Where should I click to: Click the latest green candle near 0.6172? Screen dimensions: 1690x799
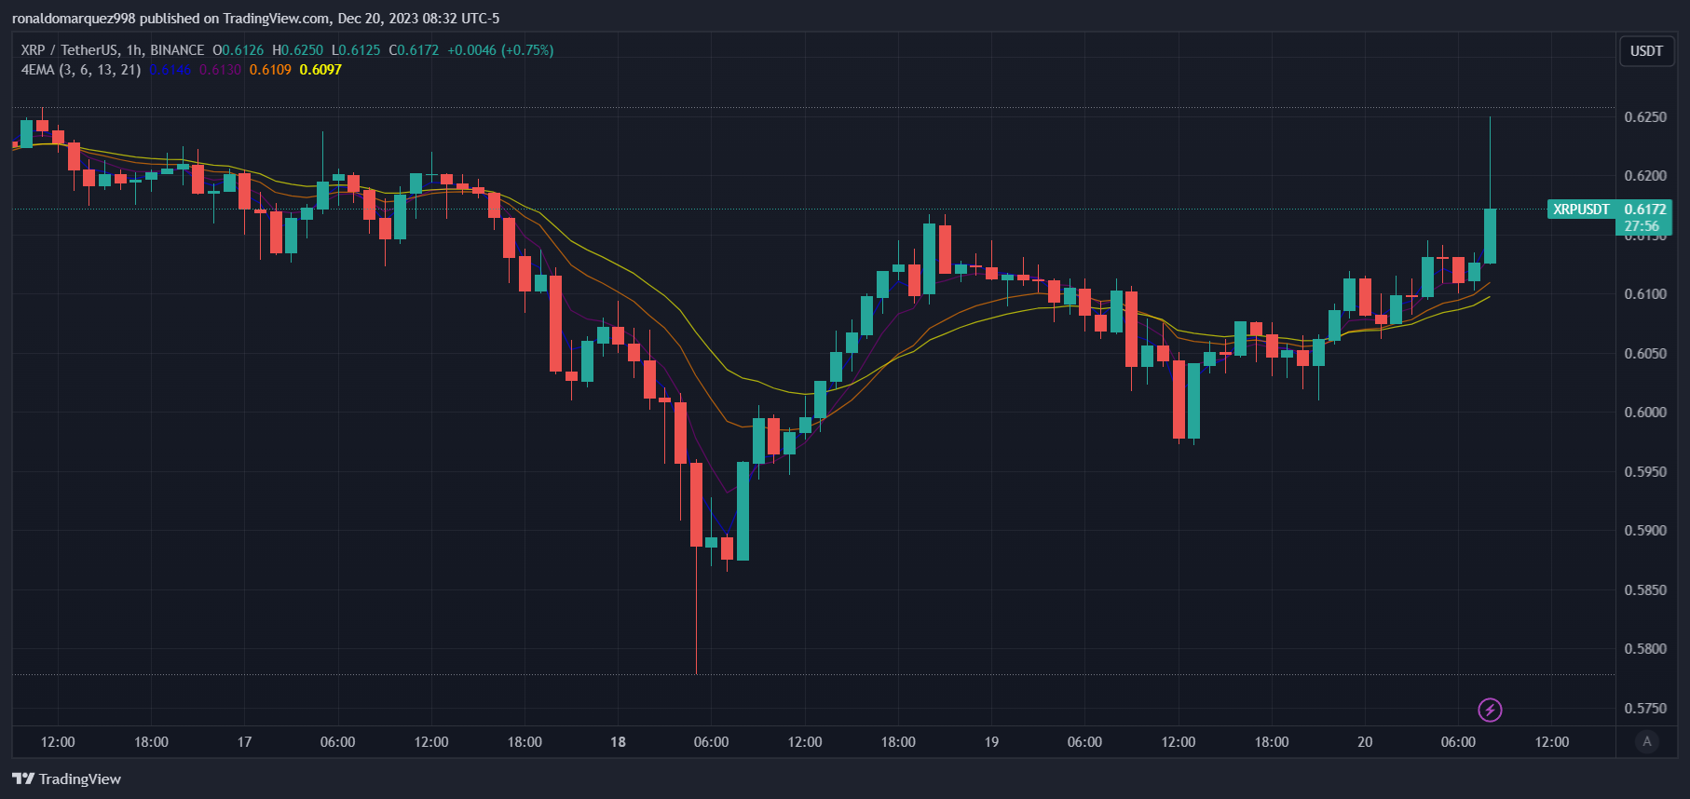tap(1490, 237)
